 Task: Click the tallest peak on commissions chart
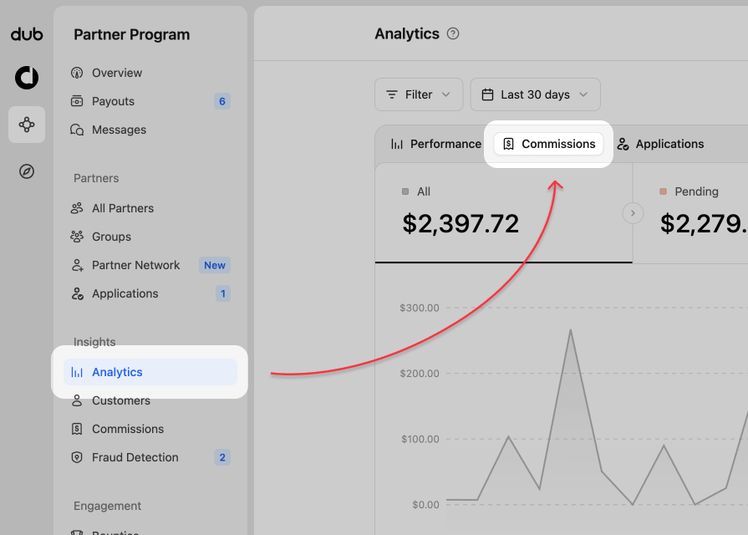[571, 330]
